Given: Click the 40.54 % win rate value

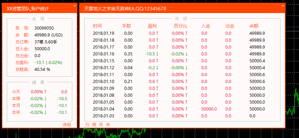Looking at the screenshot, I should point(42,70).
